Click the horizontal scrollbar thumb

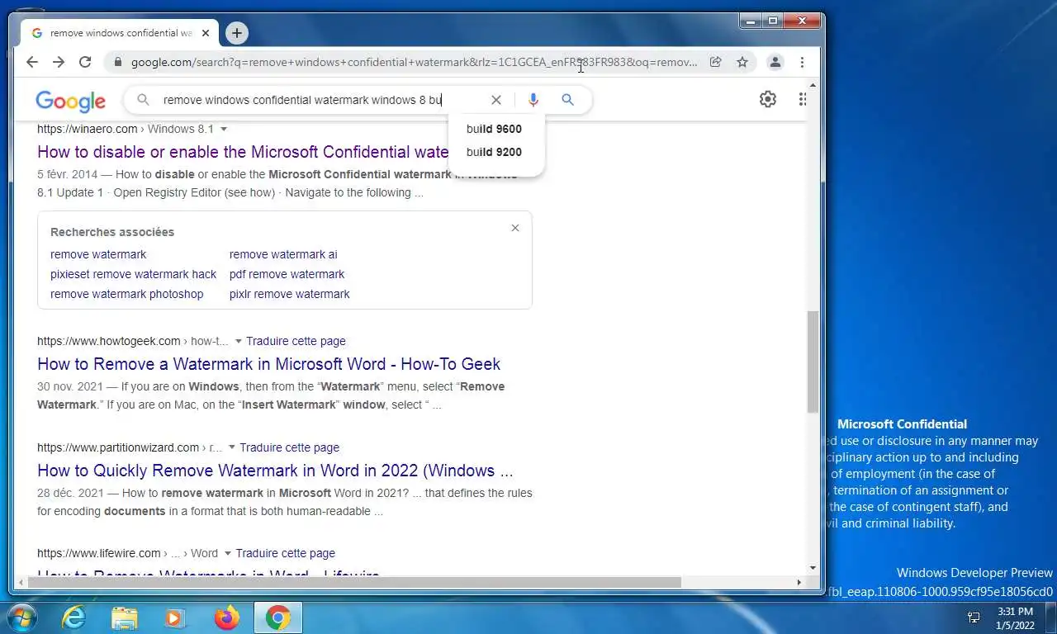point(354,582)
